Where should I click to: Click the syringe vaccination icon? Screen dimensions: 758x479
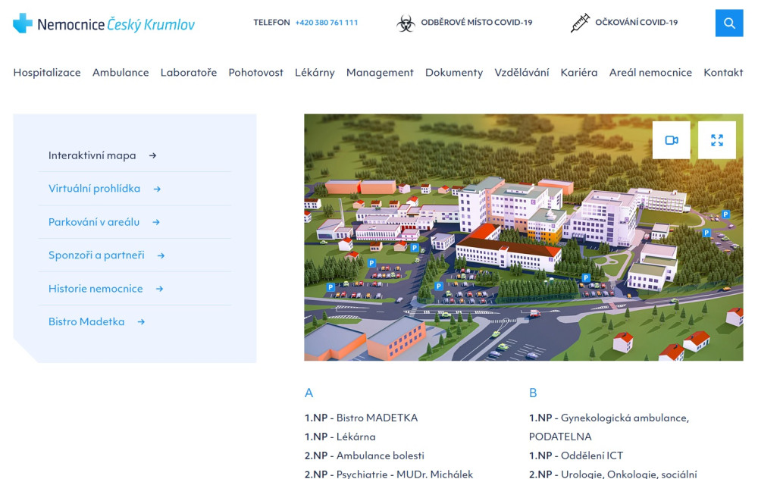580,23
